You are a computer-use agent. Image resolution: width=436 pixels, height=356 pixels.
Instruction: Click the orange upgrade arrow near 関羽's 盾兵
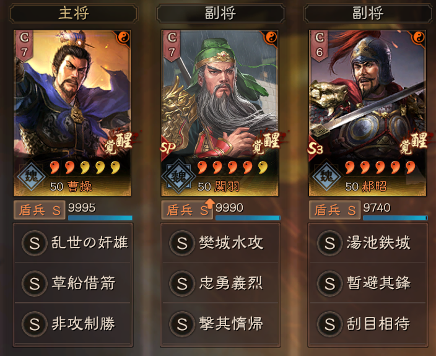[210, 204]
